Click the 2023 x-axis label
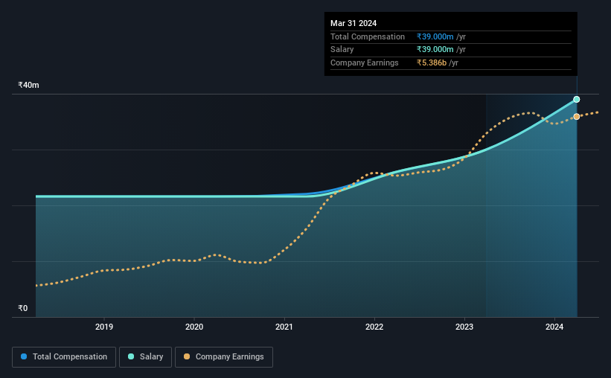 pos(464,327)
